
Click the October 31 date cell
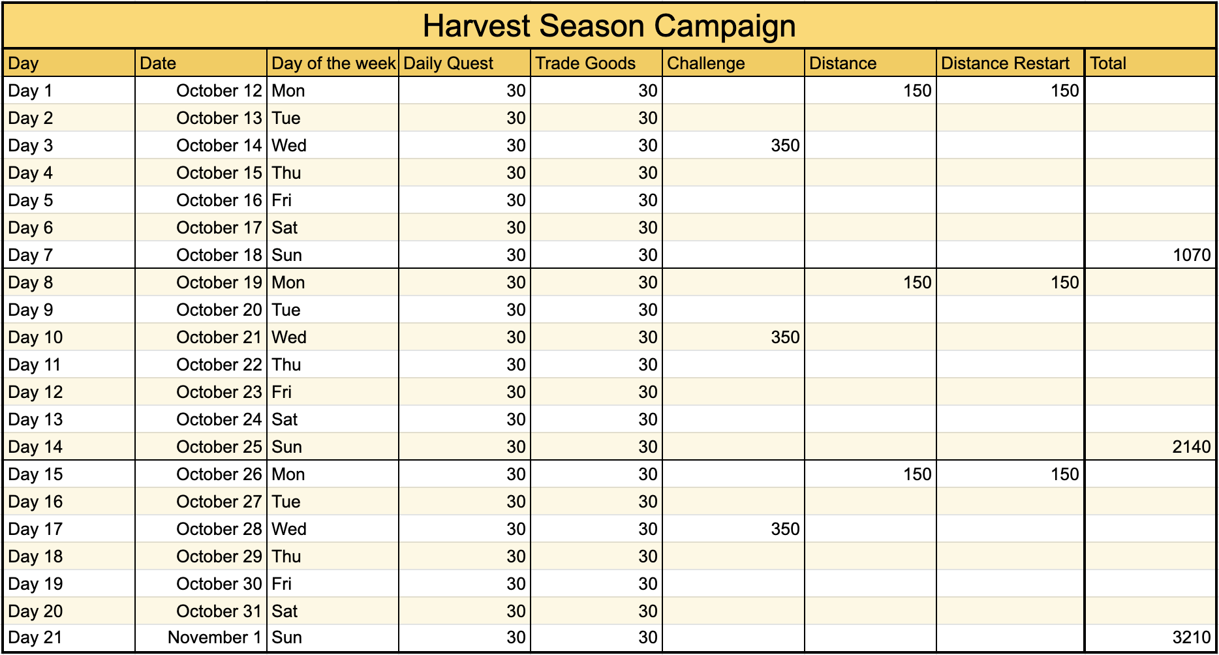201,611
